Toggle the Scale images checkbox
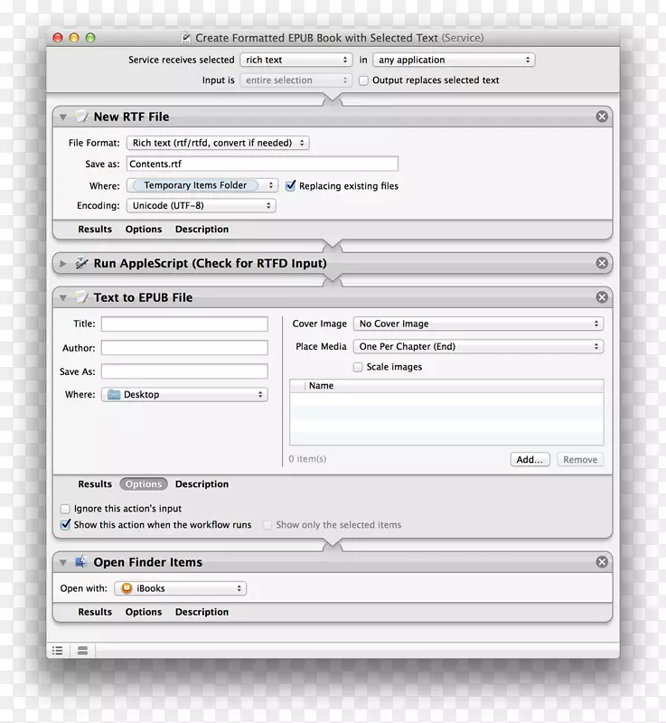The image size is (666, 723). click(x=359, y=368)
